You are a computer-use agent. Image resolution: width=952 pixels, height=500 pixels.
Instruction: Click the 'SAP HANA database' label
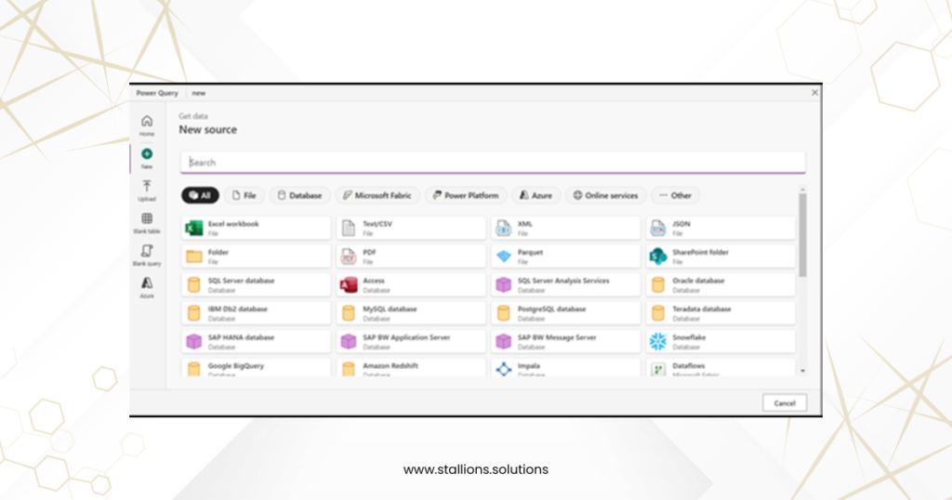tap(241, 337)
